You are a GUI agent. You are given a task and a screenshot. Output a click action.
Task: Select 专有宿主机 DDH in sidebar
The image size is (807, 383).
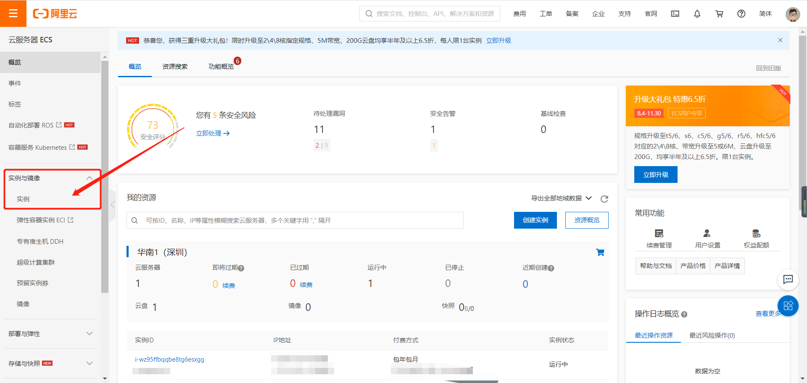40,241
